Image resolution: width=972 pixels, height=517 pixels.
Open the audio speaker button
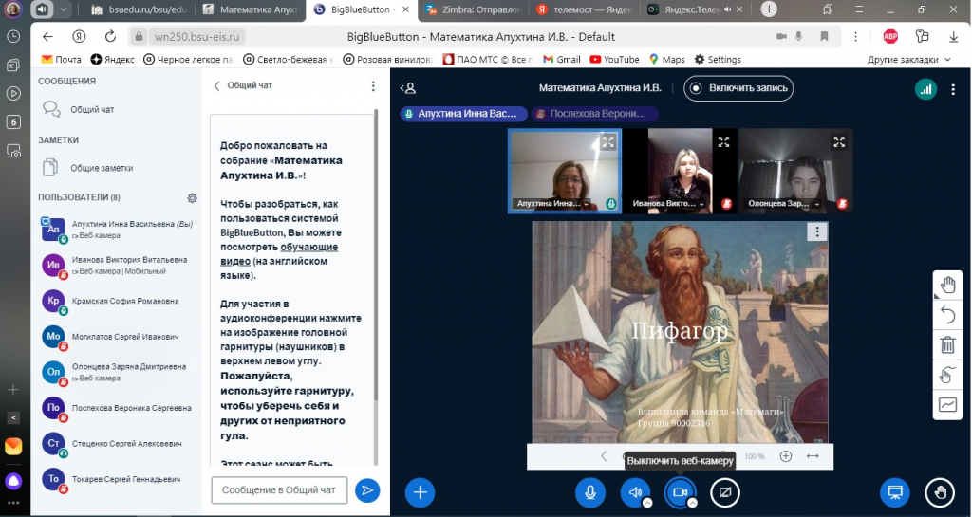pyautogui.click(x=635, y=492)
